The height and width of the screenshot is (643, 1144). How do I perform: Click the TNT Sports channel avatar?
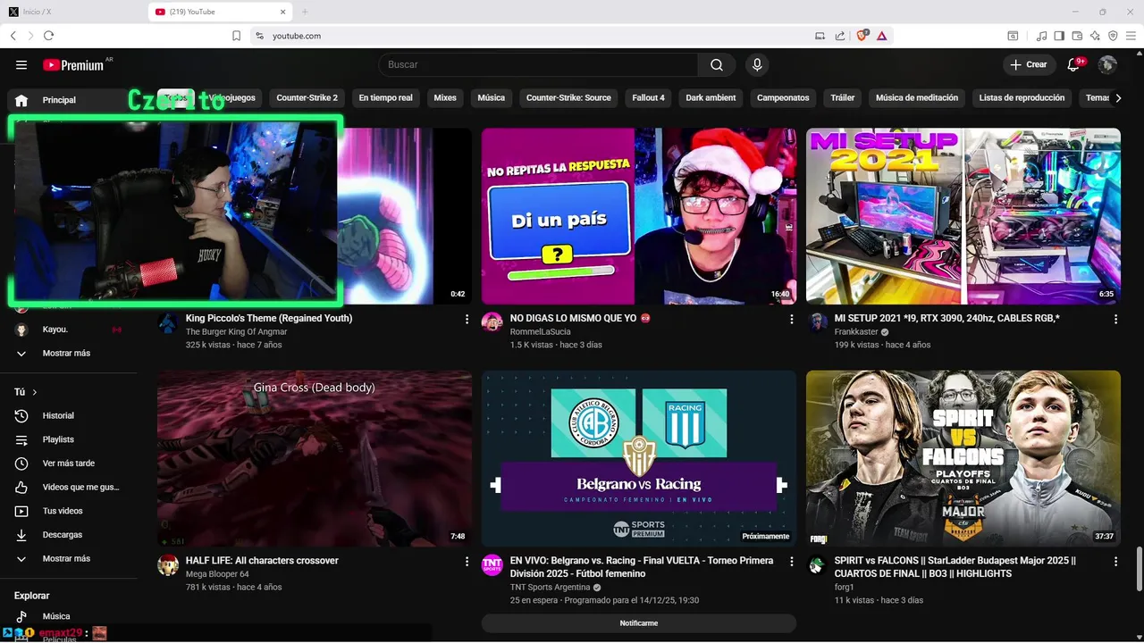point(492,565)
